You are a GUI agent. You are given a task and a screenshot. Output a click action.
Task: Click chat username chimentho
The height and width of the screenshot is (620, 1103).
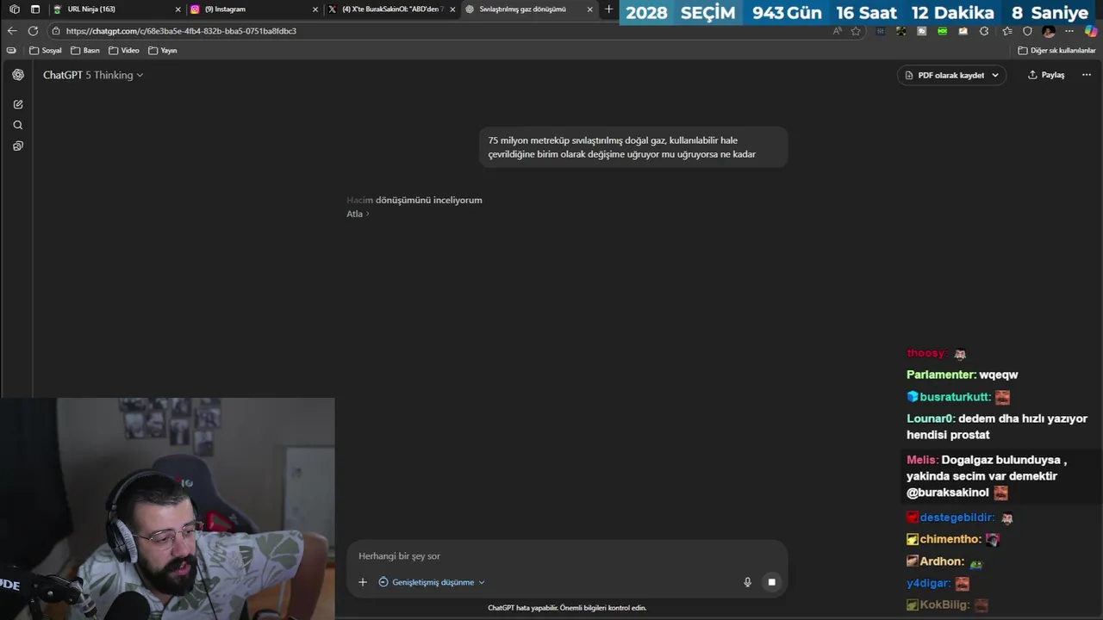coord(950,539)
